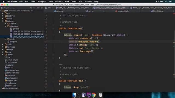Open the Code menu
This screenshot has width=175, height=98.
tap(50, 1)
